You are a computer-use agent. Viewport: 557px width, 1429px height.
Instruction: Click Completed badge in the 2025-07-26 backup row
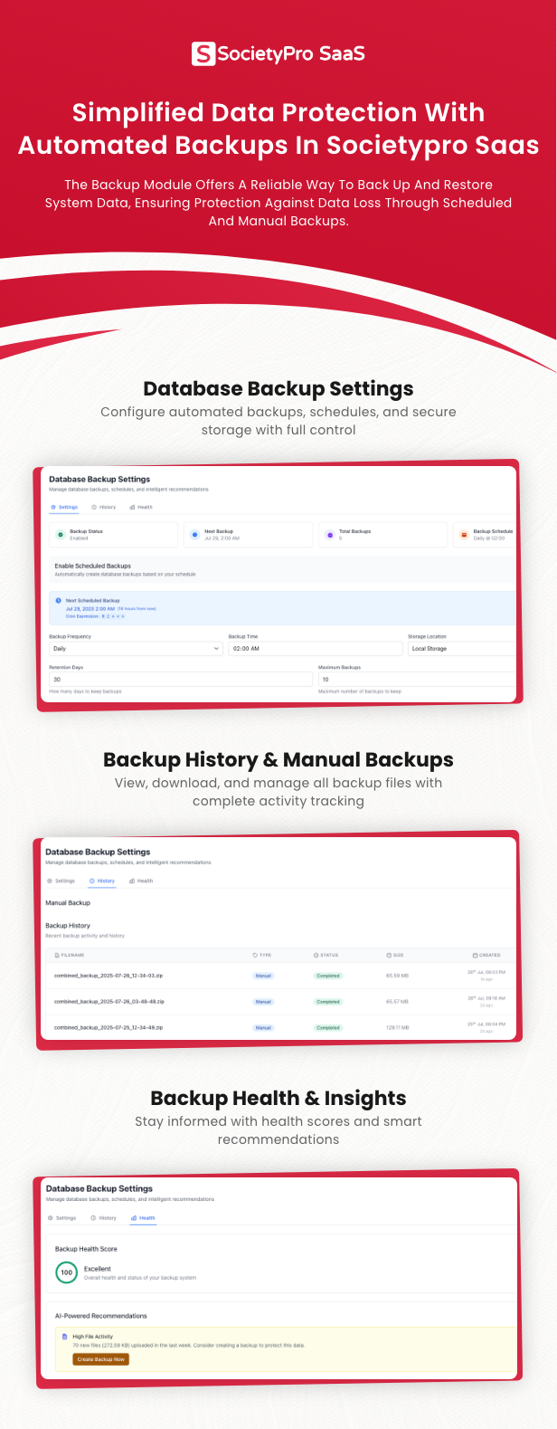tap(328, 1002)
